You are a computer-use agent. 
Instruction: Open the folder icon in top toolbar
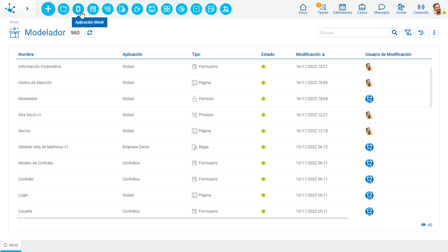click(63, 9)
